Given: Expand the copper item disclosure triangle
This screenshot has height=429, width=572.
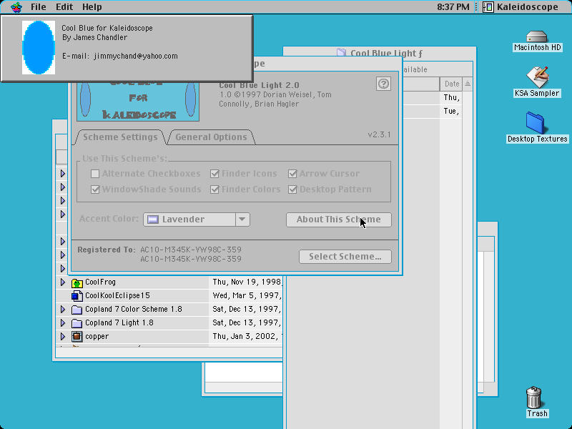Looking at the screenshot, I should click(x=63, y=336).
